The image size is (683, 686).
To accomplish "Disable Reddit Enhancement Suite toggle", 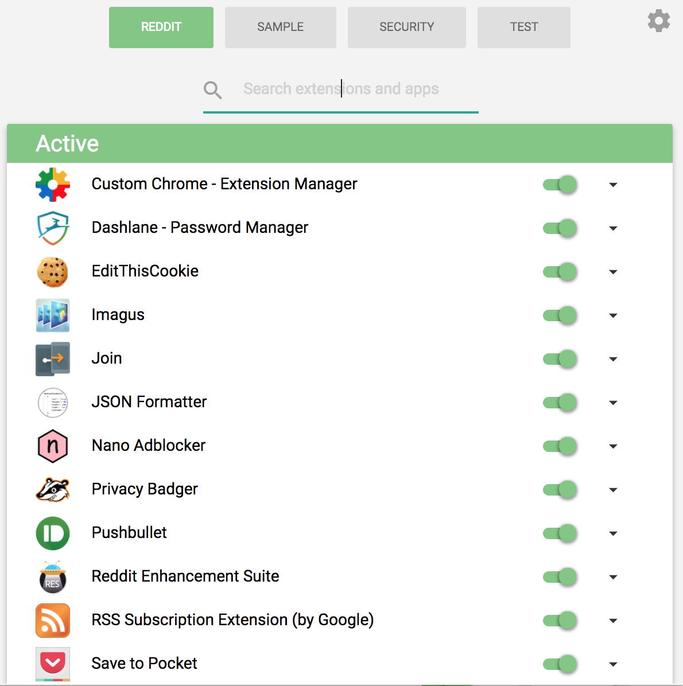I will click(x=560, y=576).
